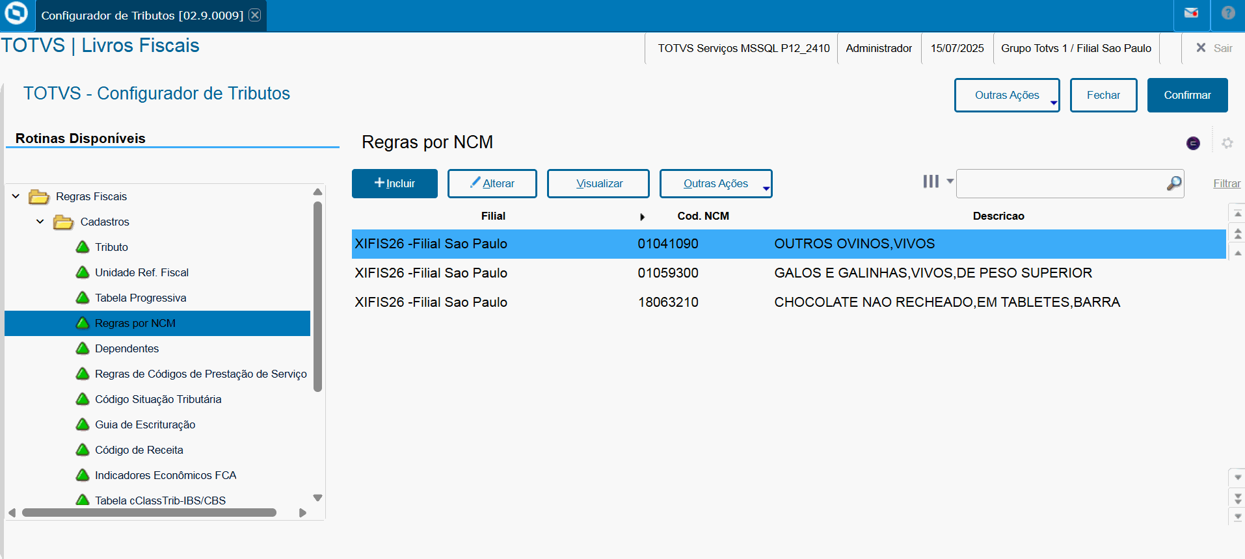Viewport: 1245px width, 559px height.
Task: Select the row with NCM 01059300
Action: tap(789, 273)
